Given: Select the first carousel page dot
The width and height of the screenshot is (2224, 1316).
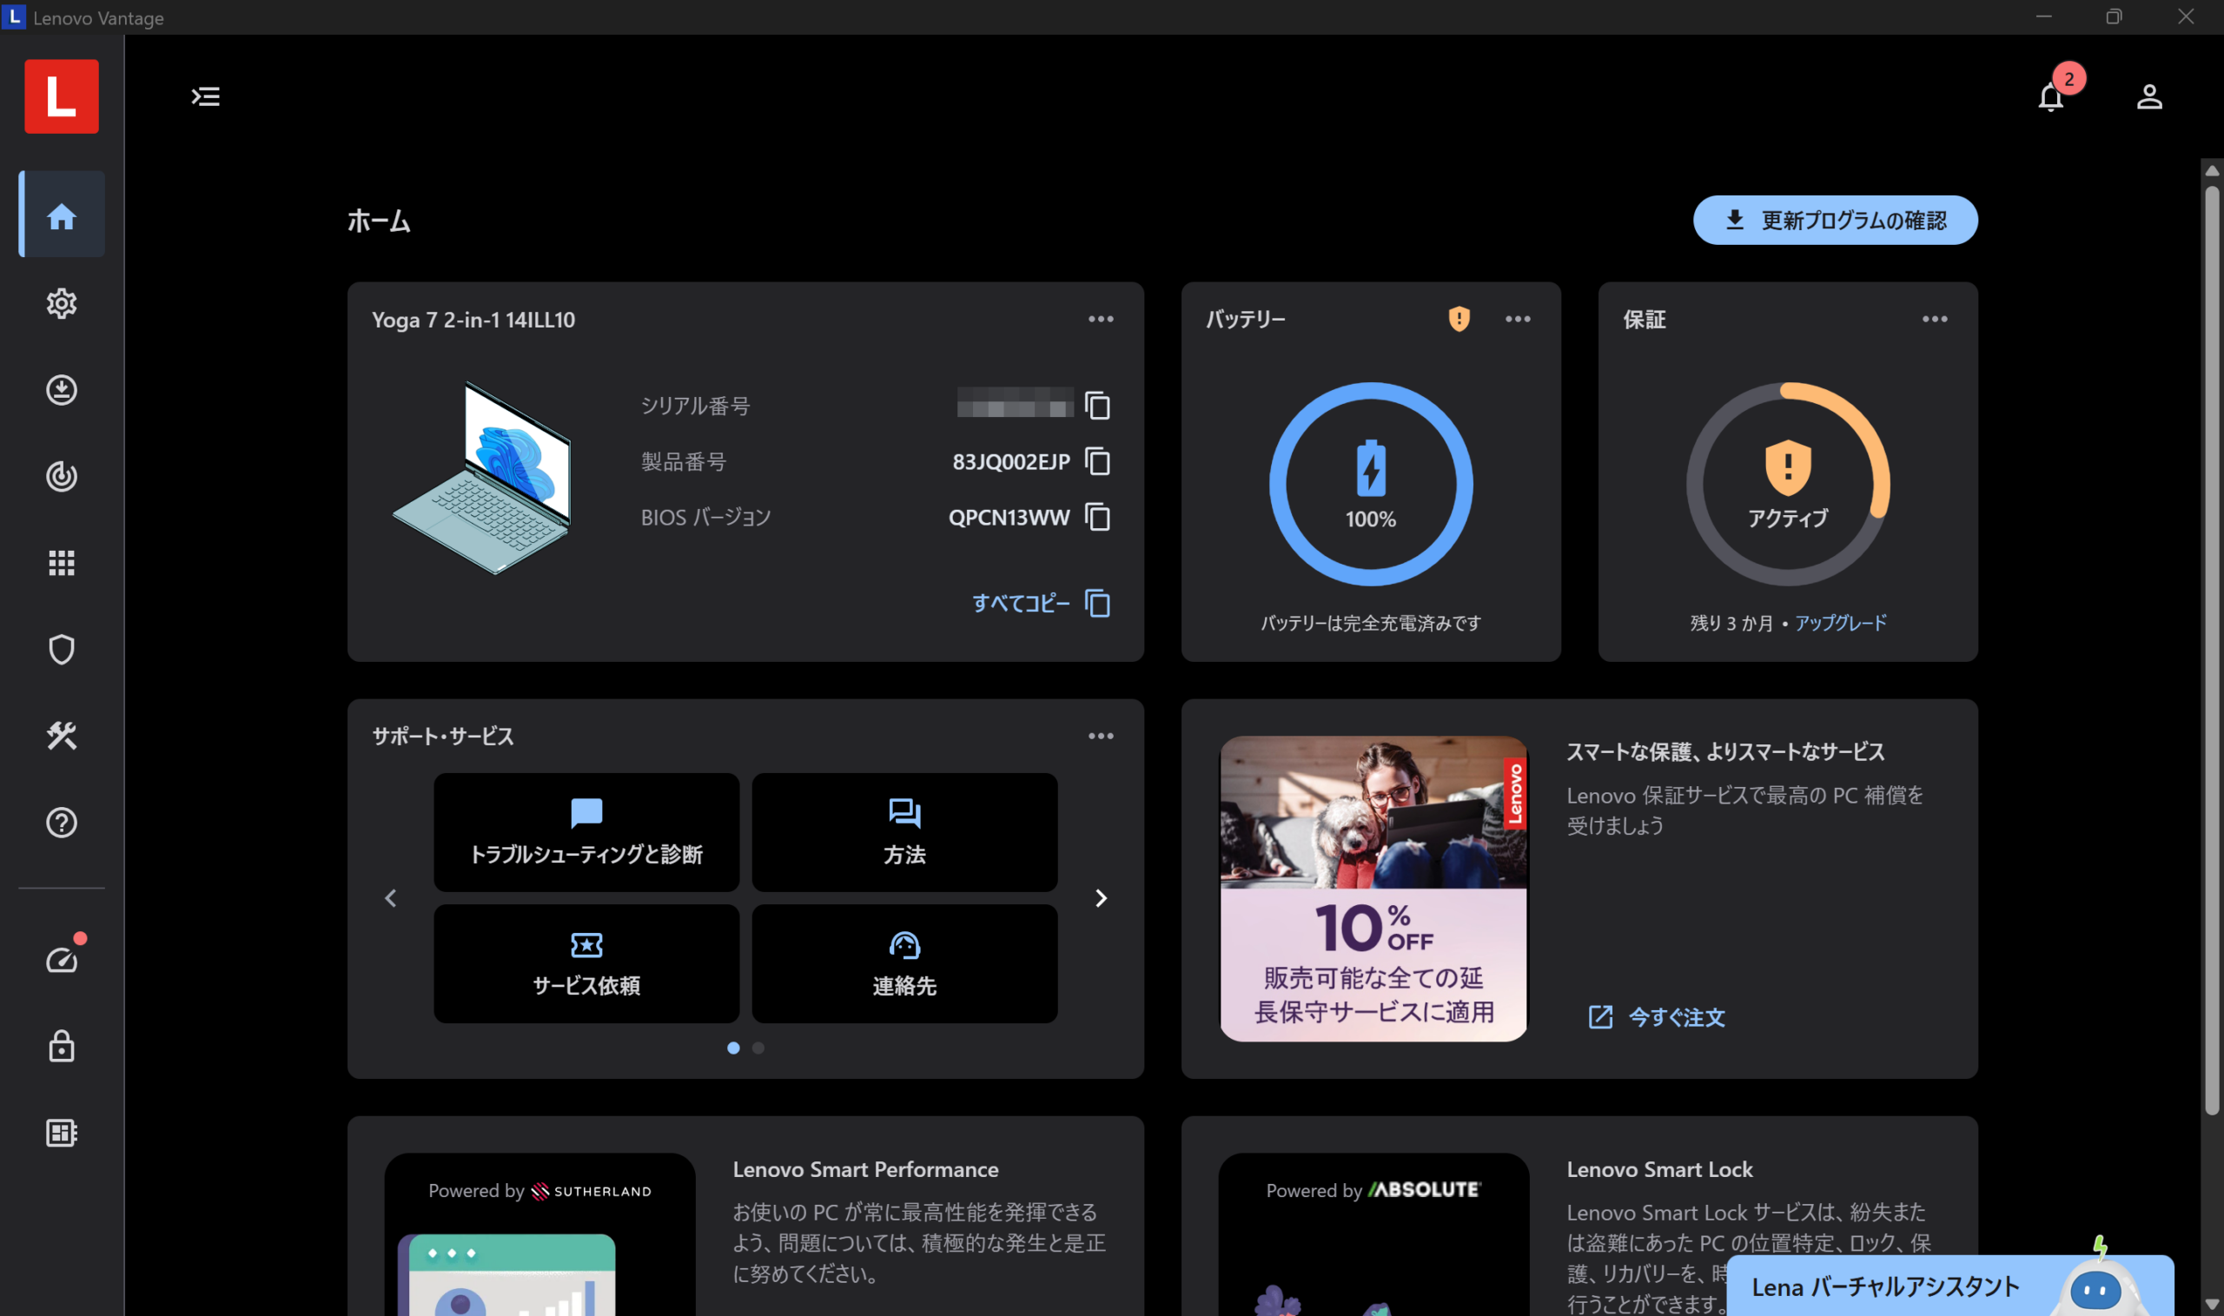Looking at the screenshot, I should point(733,1048).
